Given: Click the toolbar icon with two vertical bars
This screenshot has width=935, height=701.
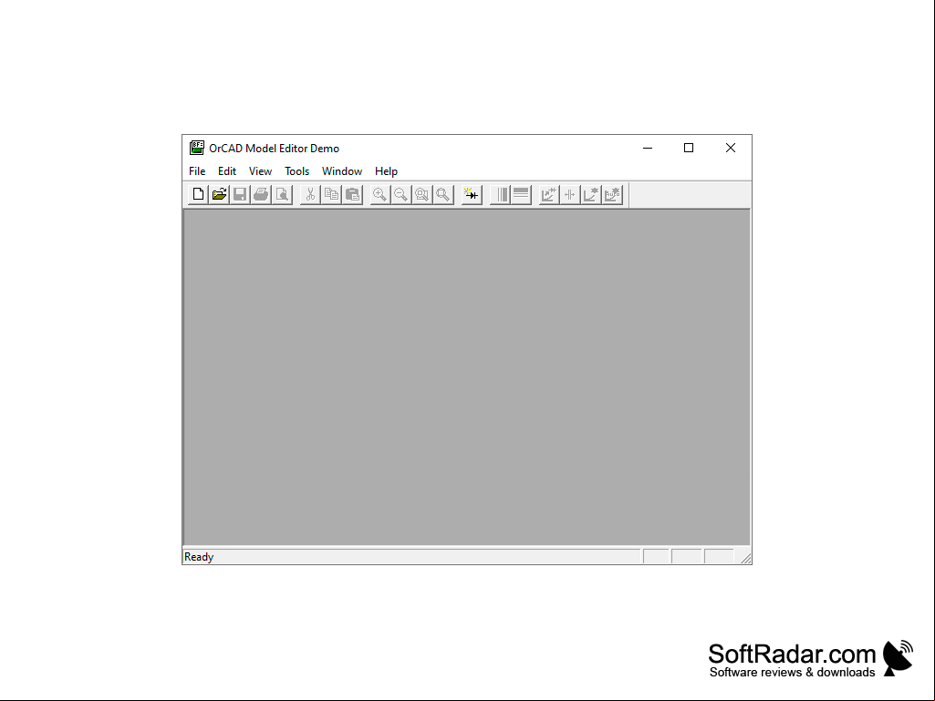Looking at the screenshot, I should tap(569, 194).
